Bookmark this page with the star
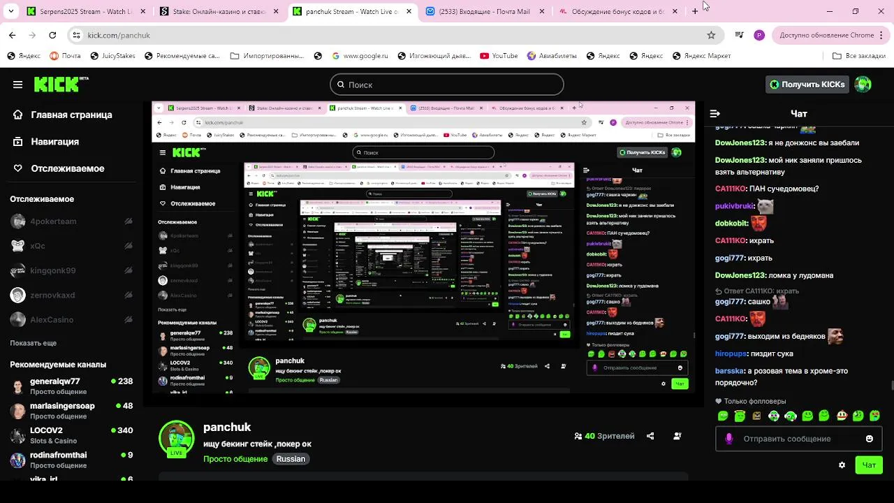The width and height of the screenshot is (894, 503). (x=711, y=35)
